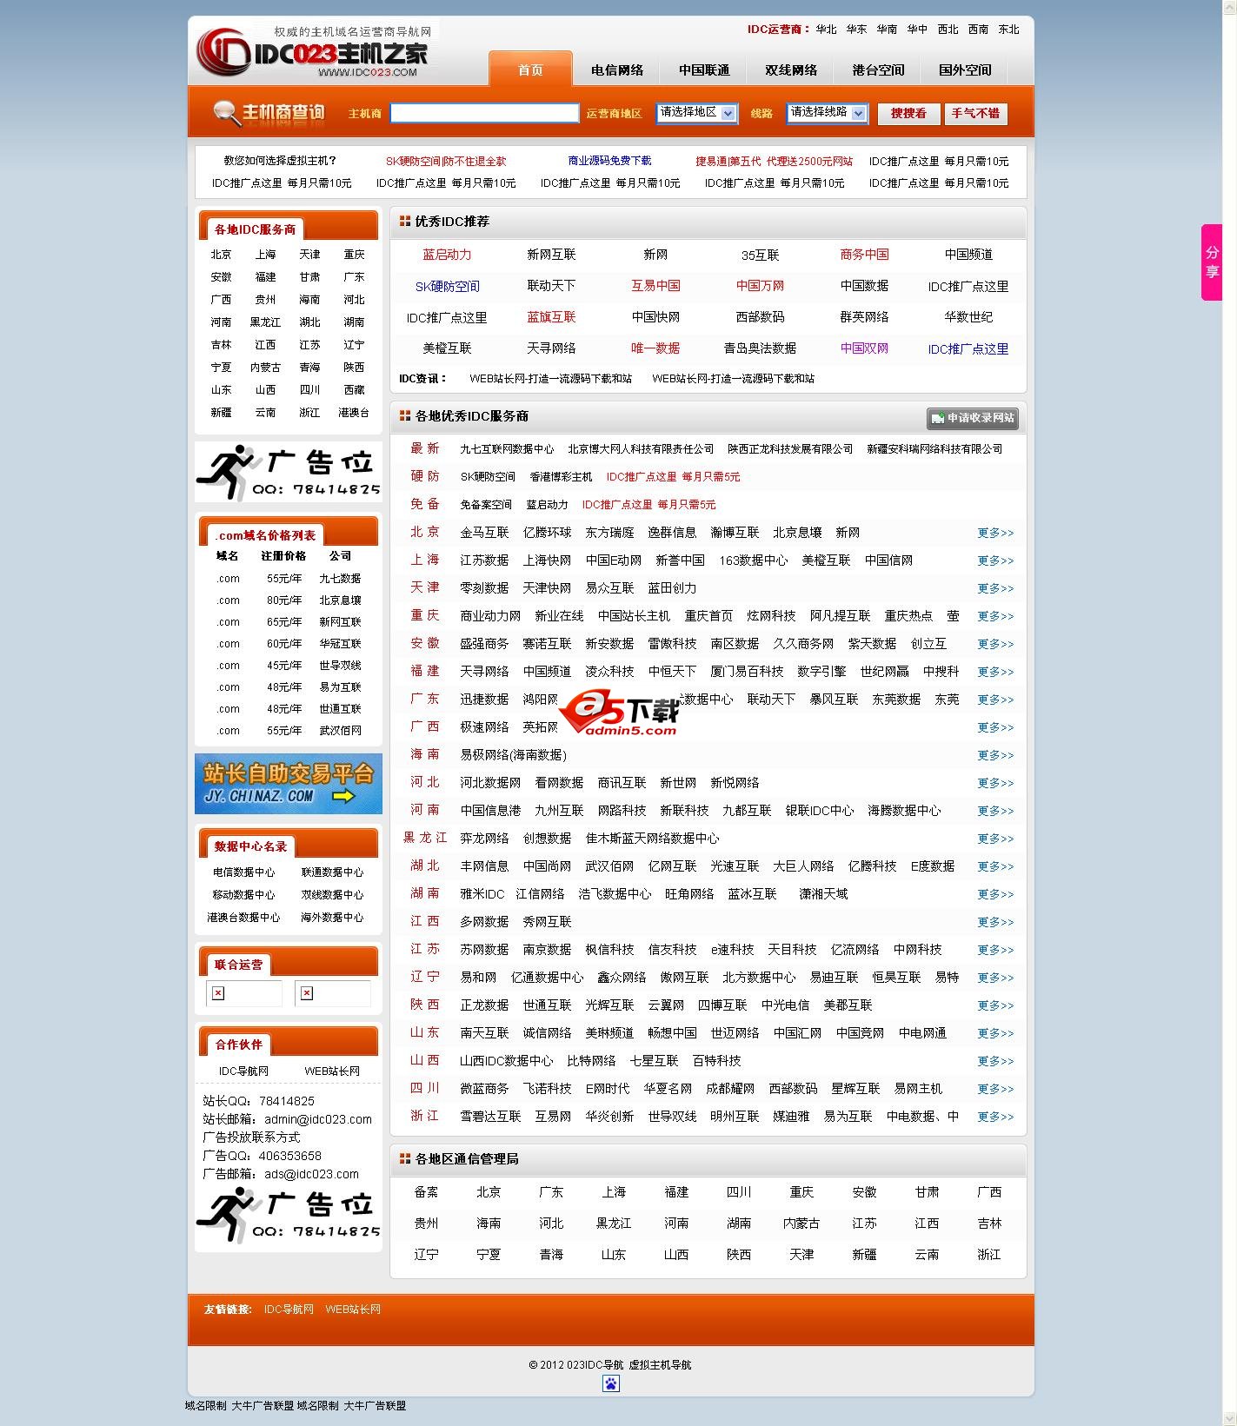Image resolution: width=1237 pixels, height=1426 pixels.
Task: Open the 群英网络 recommended link
Action: click(864, 317)
